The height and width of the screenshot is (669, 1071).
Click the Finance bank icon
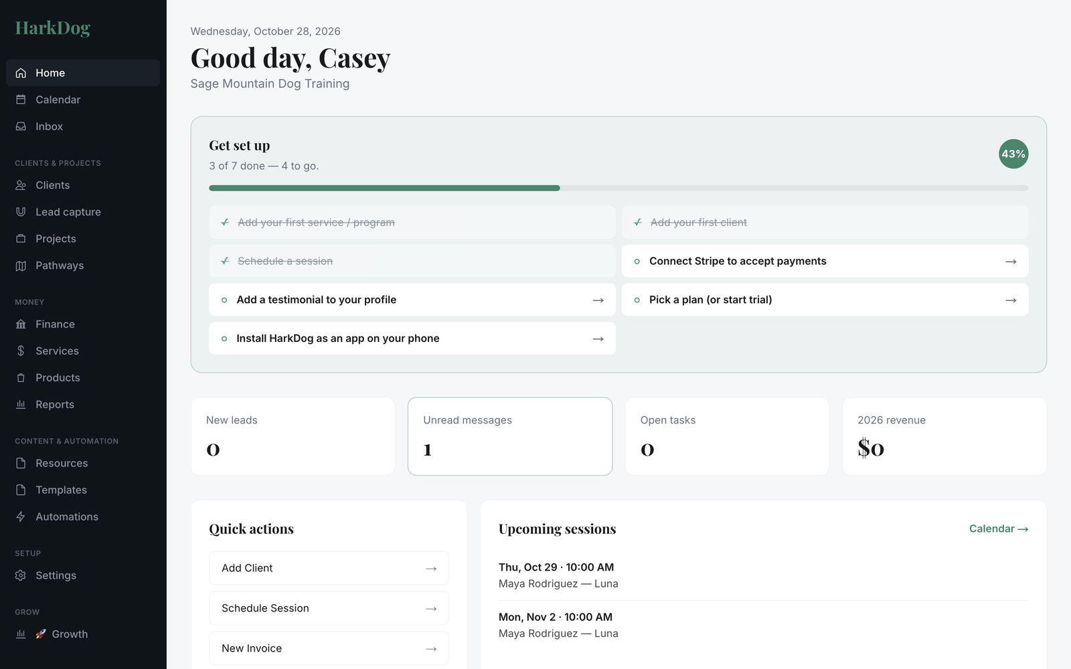pyautogui.click(x=21, y=324)
